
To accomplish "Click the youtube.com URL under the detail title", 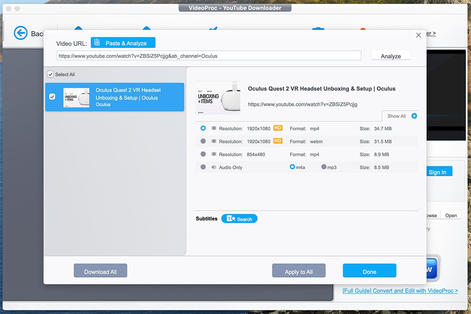I will pyautogui.click(x=303, y=104).
